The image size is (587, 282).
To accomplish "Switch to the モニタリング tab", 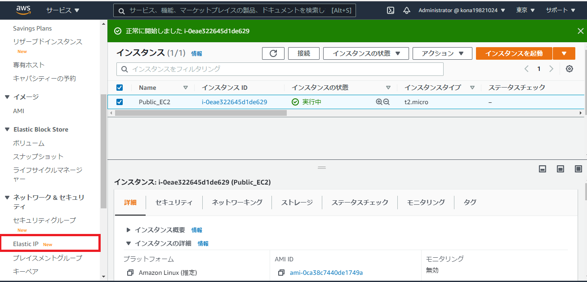I will [x=426, y=203].
